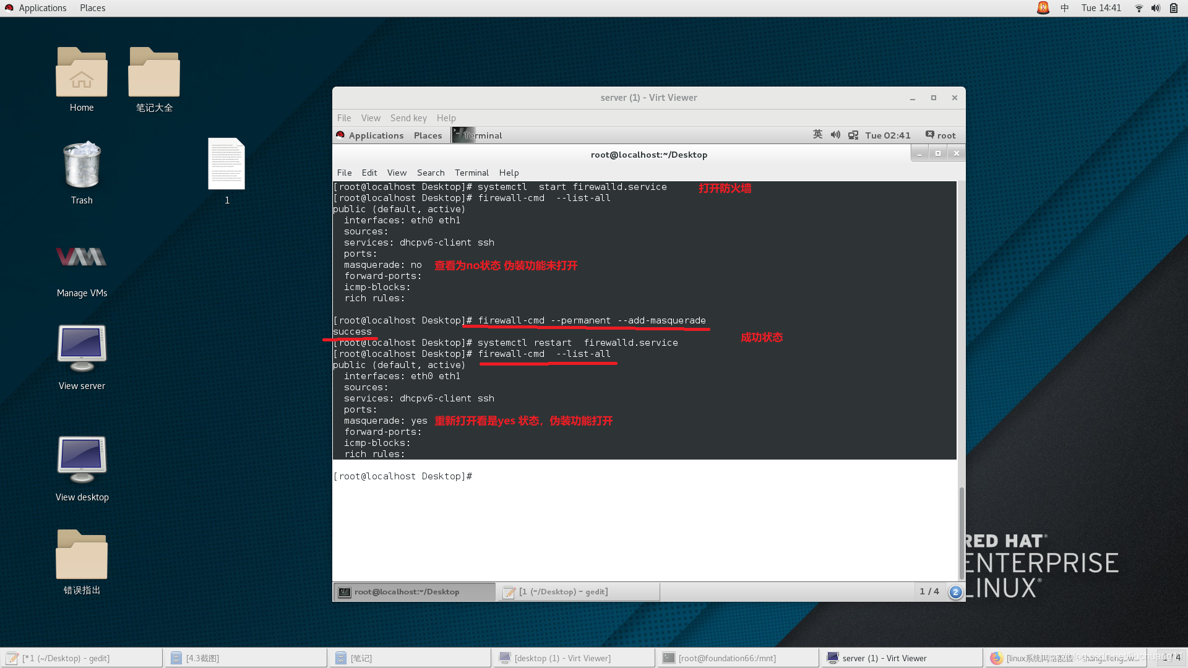Click the host input method 中 indicator

[1064, 8]
